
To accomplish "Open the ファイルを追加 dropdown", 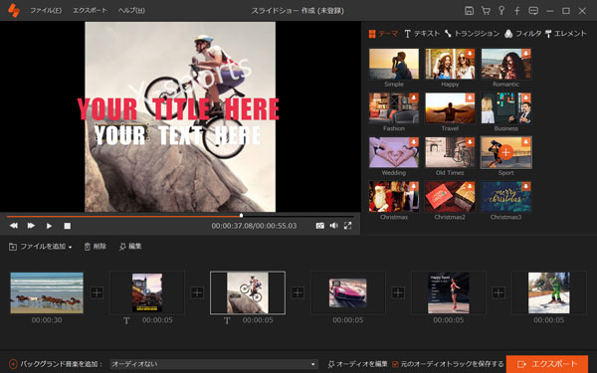I will [41, 247].
